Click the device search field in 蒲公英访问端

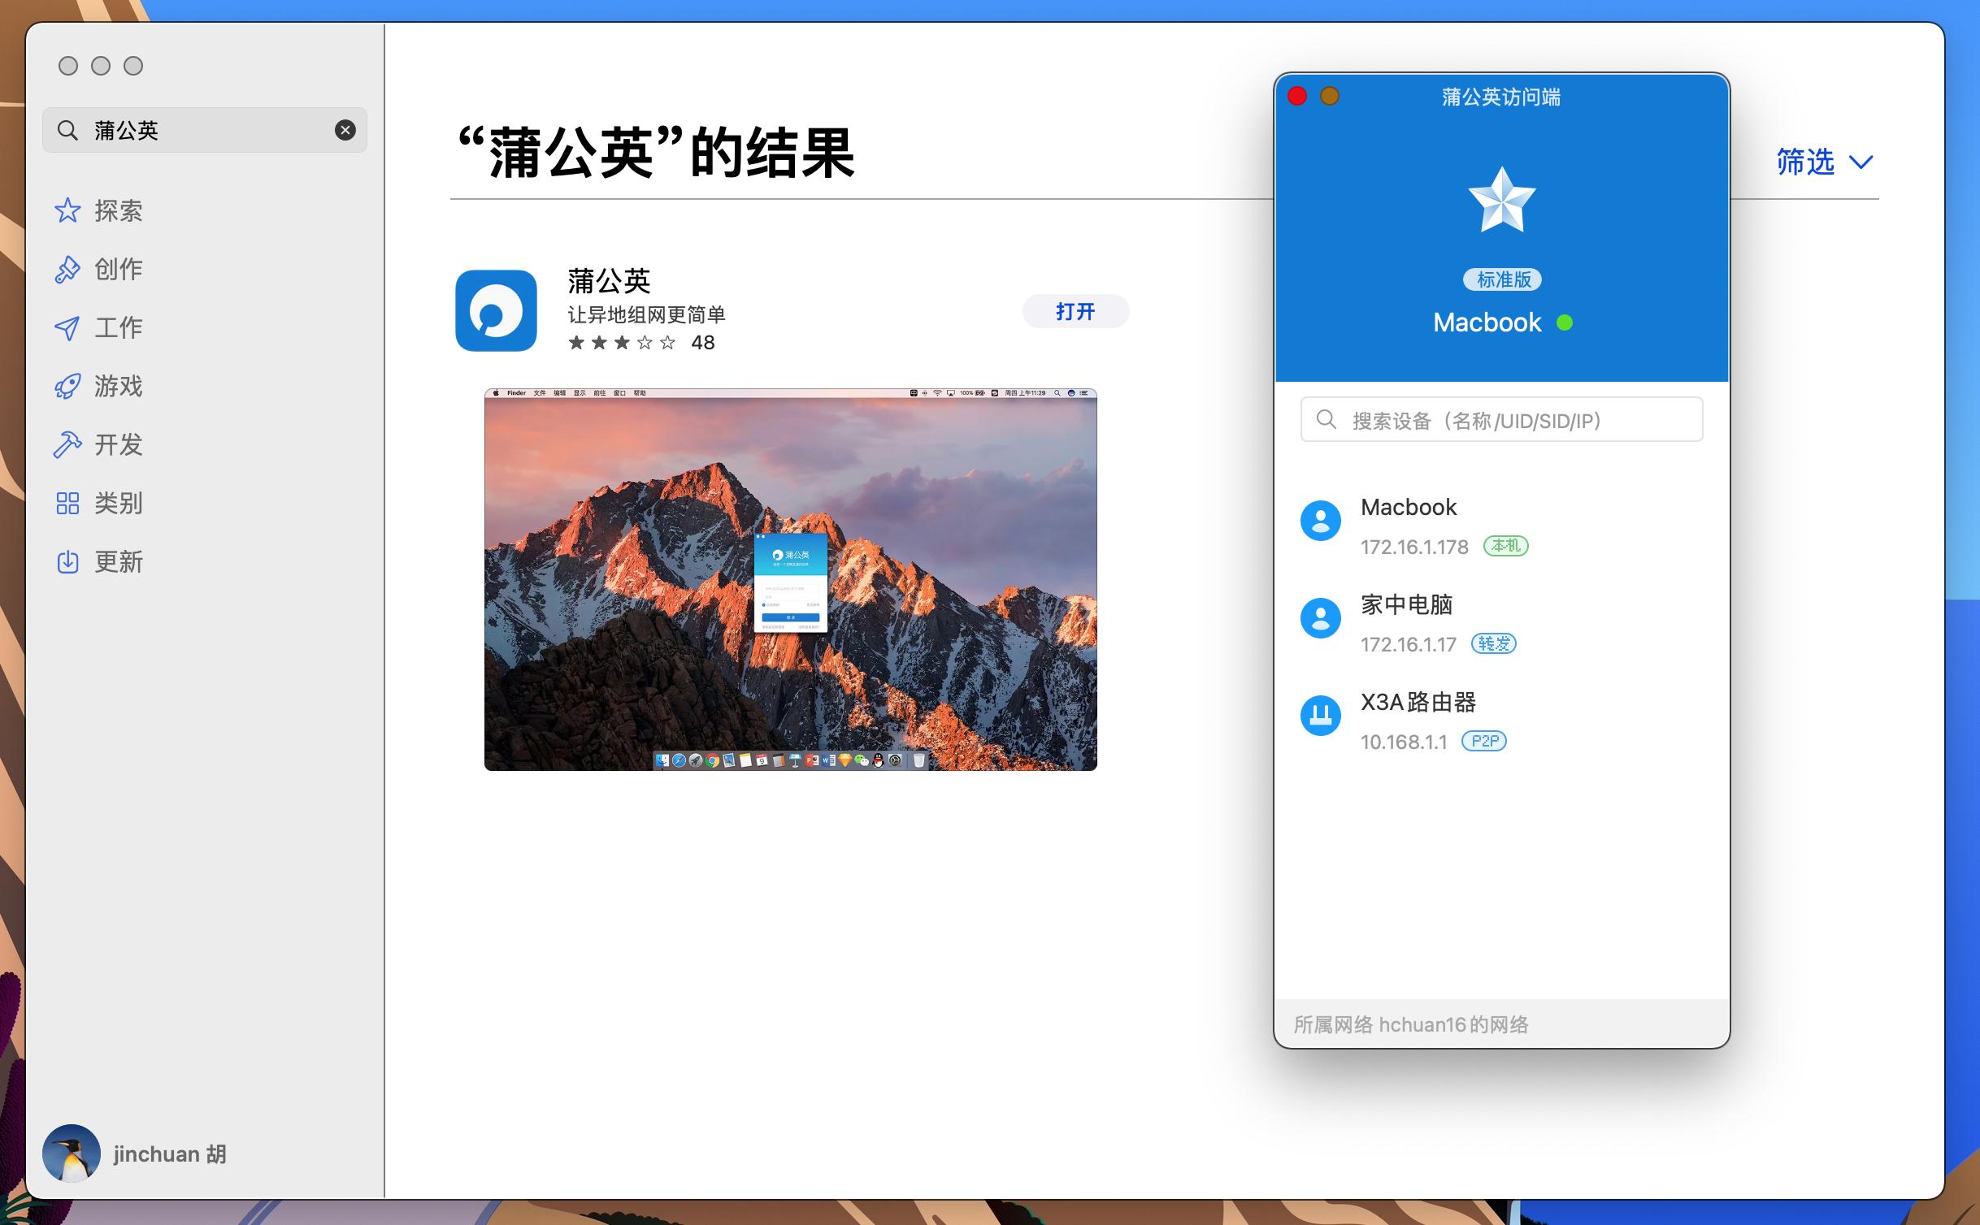[x=1500, y=419]
